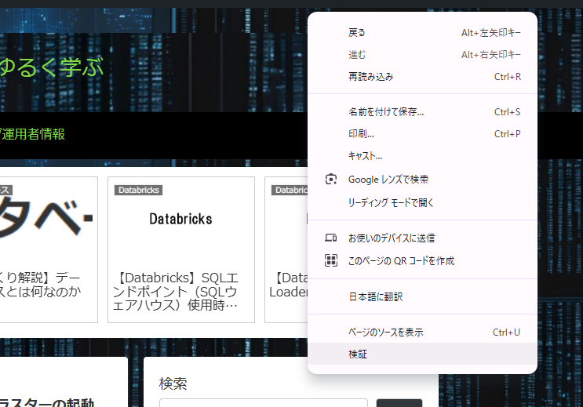The width and height of the screenshot is (583, 407).
Task: Open 検証 to inspect element
Action: click(x=358, y=354)
